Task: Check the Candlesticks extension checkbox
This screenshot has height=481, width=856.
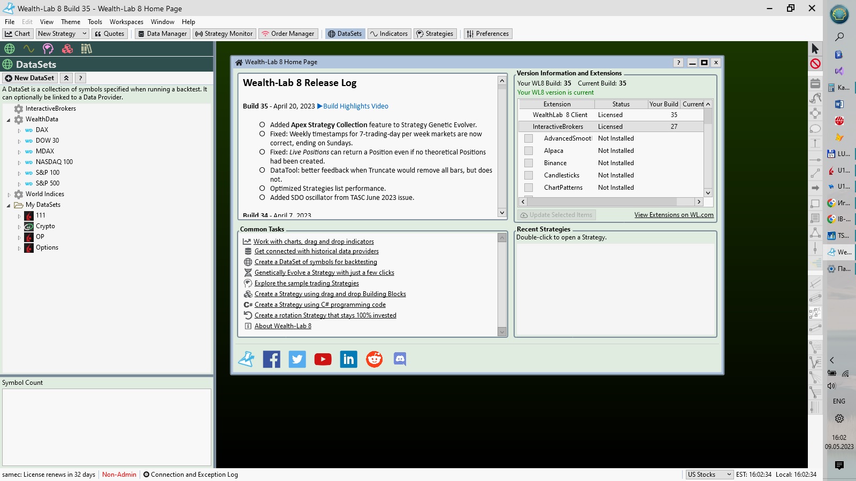Action: tap(529, 175)
